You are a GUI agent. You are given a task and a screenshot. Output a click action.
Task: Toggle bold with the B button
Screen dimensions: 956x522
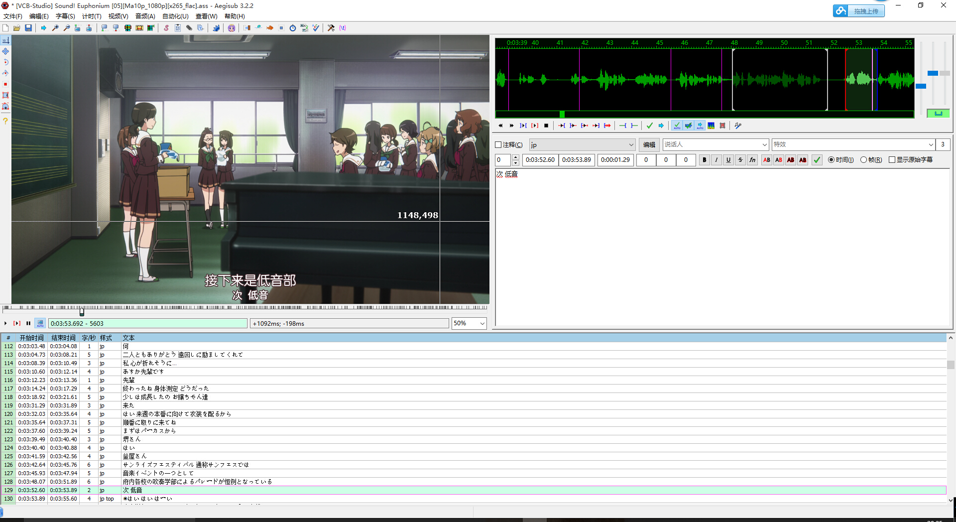click(704, 160)
